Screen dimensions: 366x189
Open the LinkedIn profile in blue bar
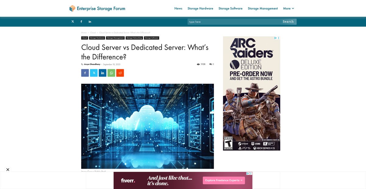click(90, 22)
